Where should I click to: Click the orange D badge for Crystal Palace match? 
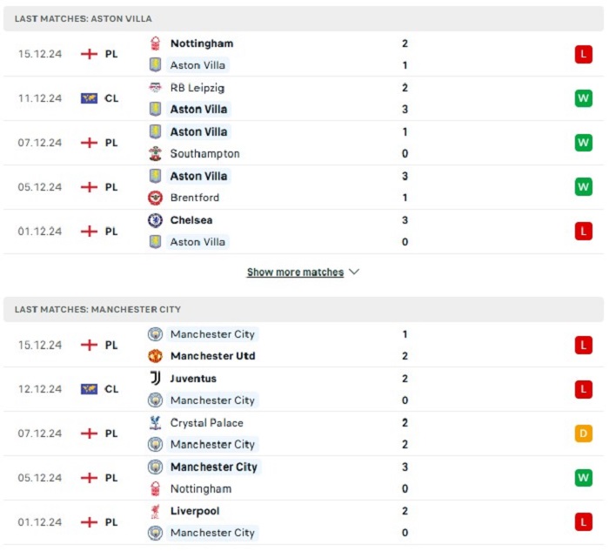click(584, 433)
